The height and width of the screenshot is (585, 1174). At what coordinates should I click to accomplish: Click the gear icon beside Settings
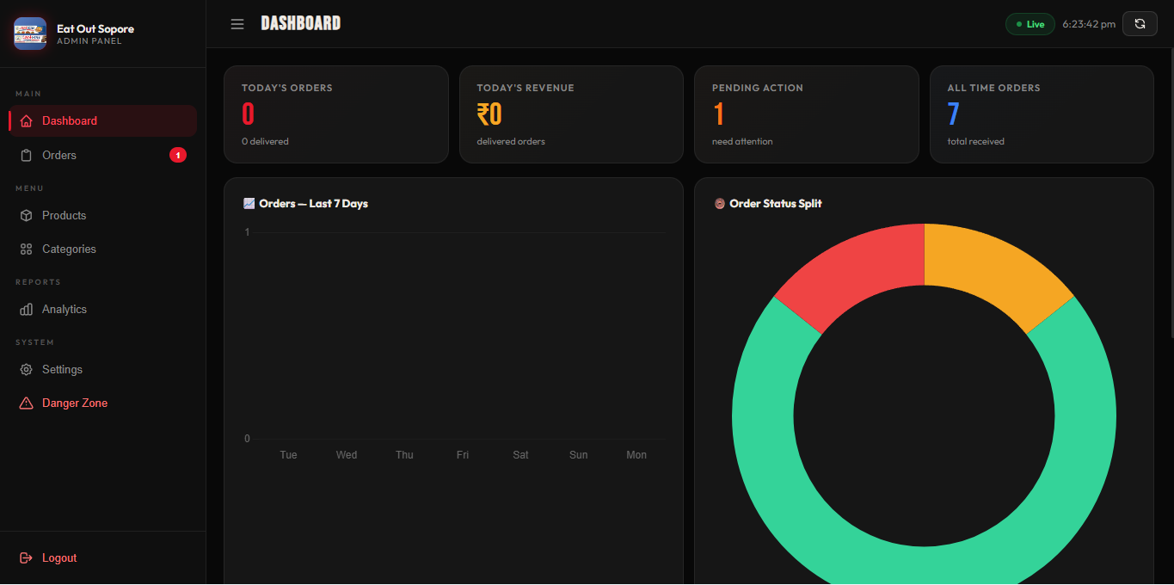coord(26,370)
